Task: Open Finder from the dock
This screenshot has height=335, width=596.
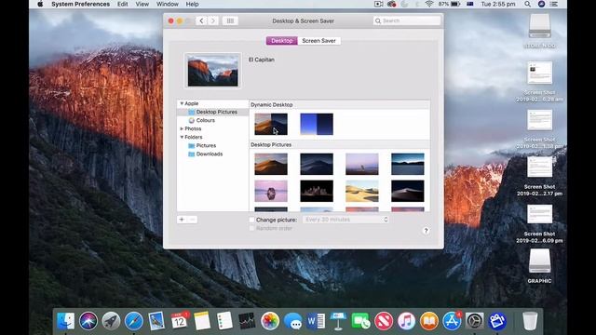Action: tap(65, 321)
